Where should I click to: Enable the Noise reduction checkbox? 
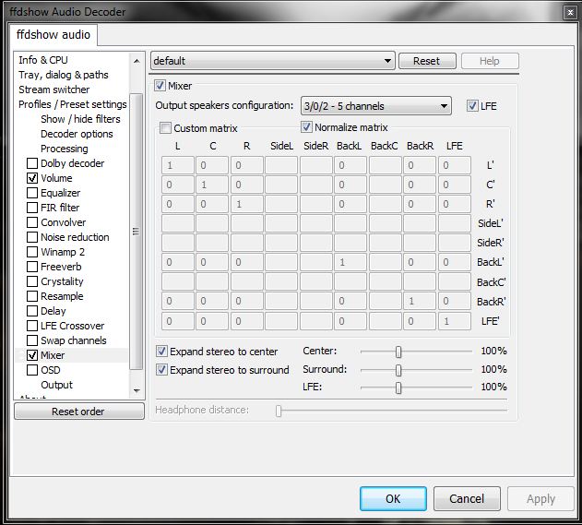tap(32, 237)
